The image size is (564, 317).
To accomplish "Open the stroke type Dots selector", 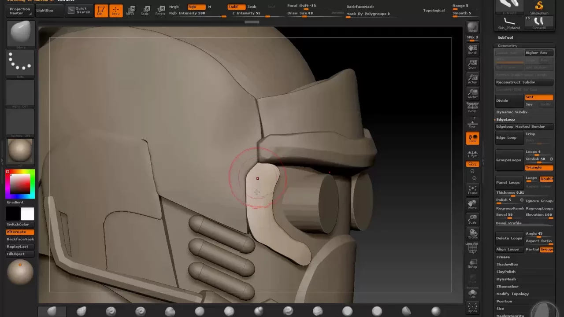I will [20, 64].
